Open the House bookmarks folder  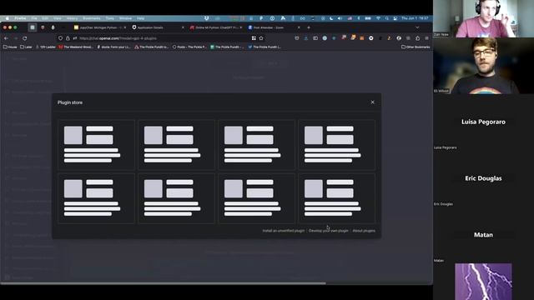tap(10, 47)
